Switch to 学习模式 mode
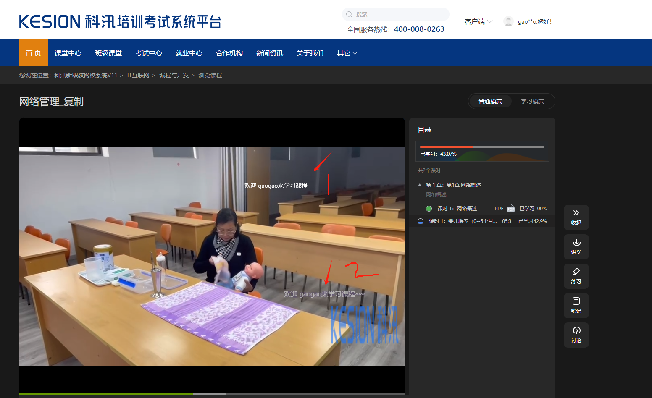This screenshot has width=652, height=398. (x=532, y=101)
